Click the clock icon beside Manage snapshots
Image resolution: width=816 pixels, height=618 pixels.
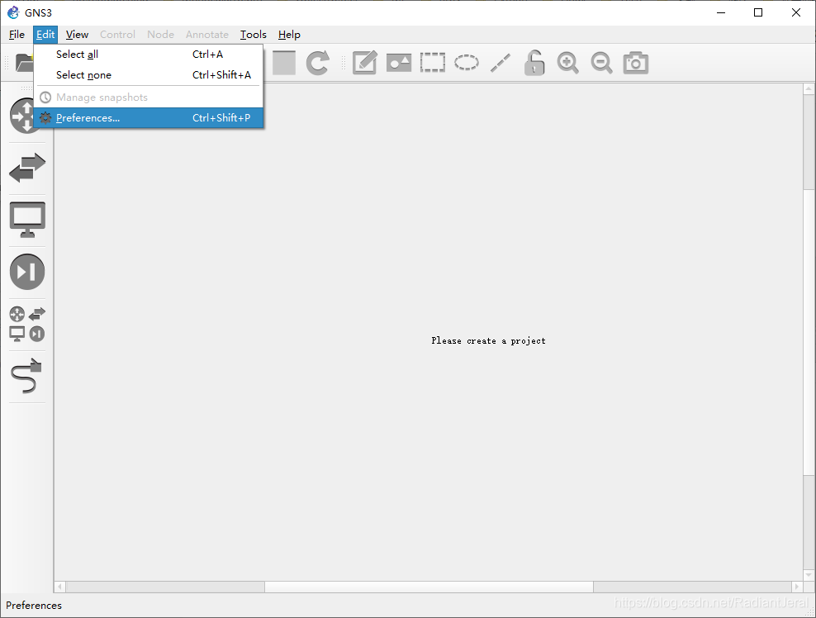[45, 97]
